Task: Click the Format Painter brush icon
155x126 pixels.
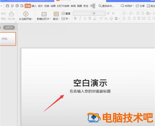Action: pyautogui.click(x=12, y=14)
